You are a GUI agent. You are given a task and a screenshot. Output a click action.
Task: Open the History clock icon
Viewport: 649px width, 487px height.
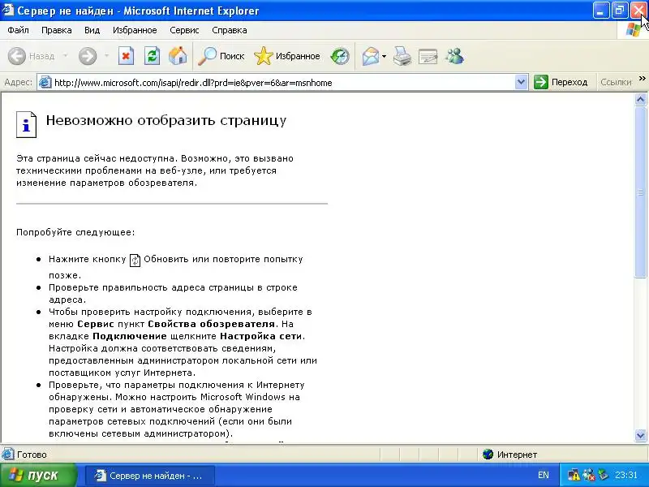pos(340,56)
